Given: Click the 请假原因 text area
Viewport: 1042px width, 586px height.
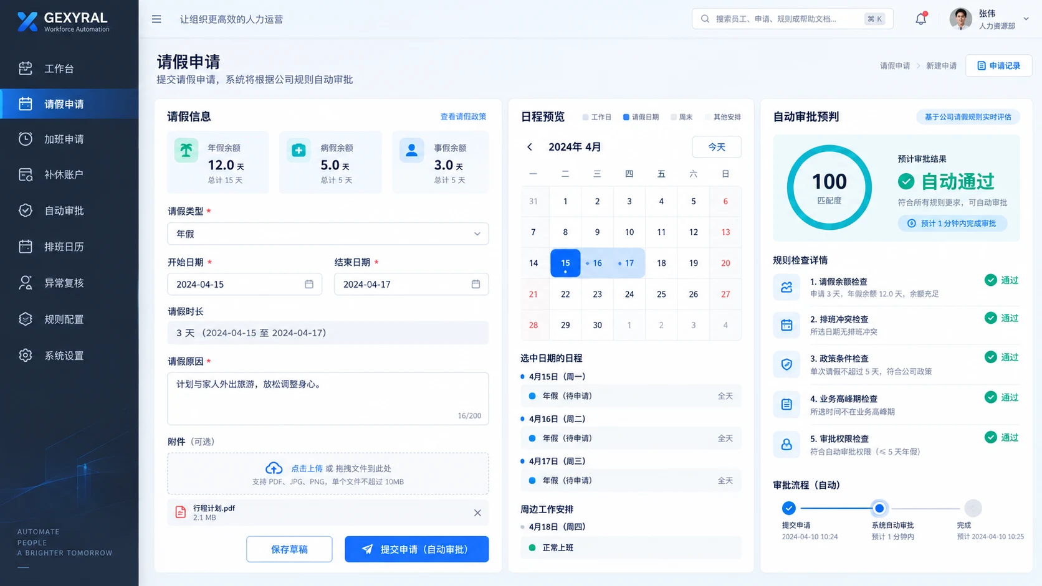Looking at the screenshot, I should pos(328,399).
